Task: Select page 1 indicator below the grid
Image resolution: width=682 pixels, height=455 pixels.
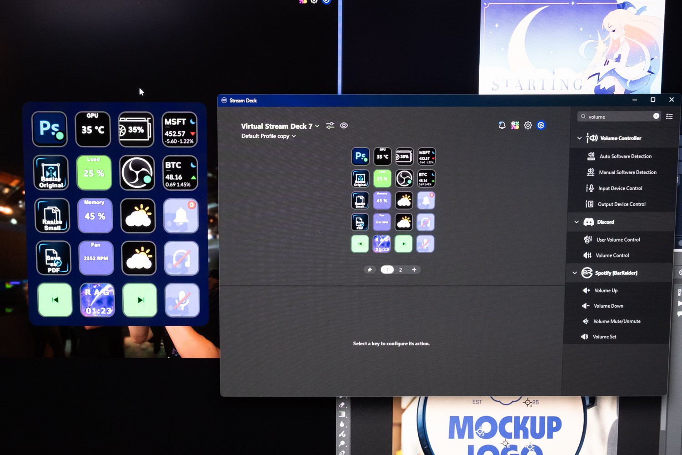Action: (387, 270)
